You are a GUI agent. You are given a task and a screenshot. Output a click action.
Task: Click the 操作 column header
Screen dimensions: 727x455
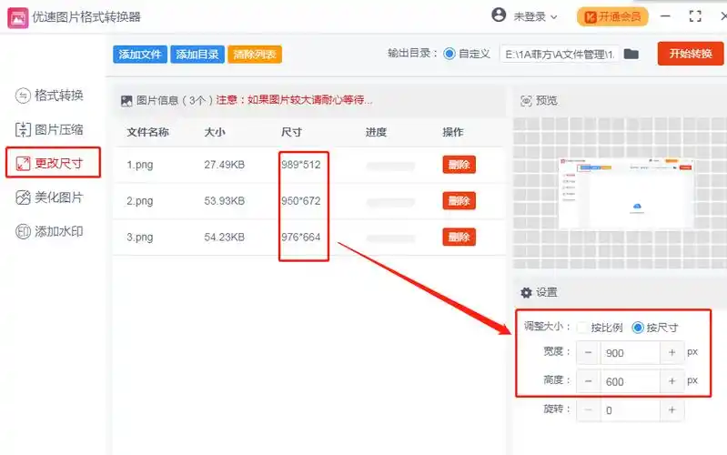452,132
